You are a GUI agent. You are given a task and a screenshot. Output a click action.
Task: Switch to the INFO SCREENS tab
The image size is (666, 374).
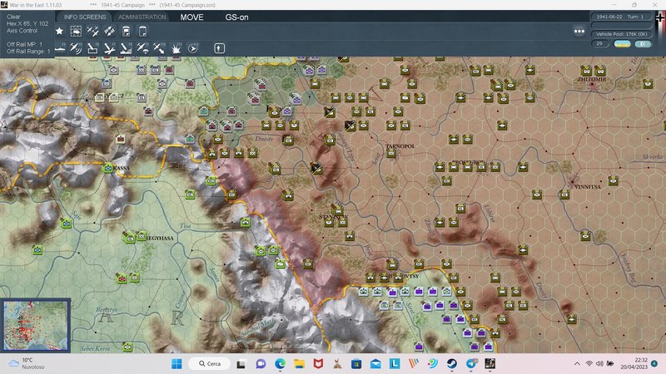point(85,17)
